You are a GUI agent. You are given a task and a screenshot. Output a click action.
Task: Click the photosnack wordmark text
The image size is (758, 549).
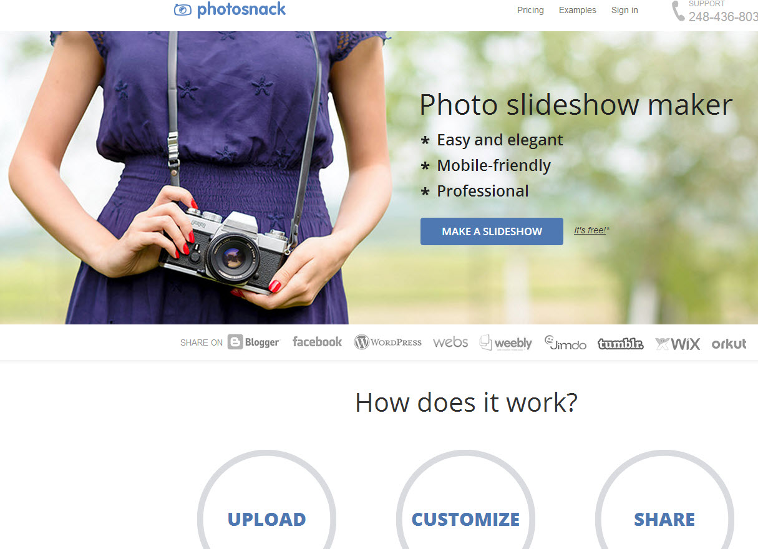[241, 9]
